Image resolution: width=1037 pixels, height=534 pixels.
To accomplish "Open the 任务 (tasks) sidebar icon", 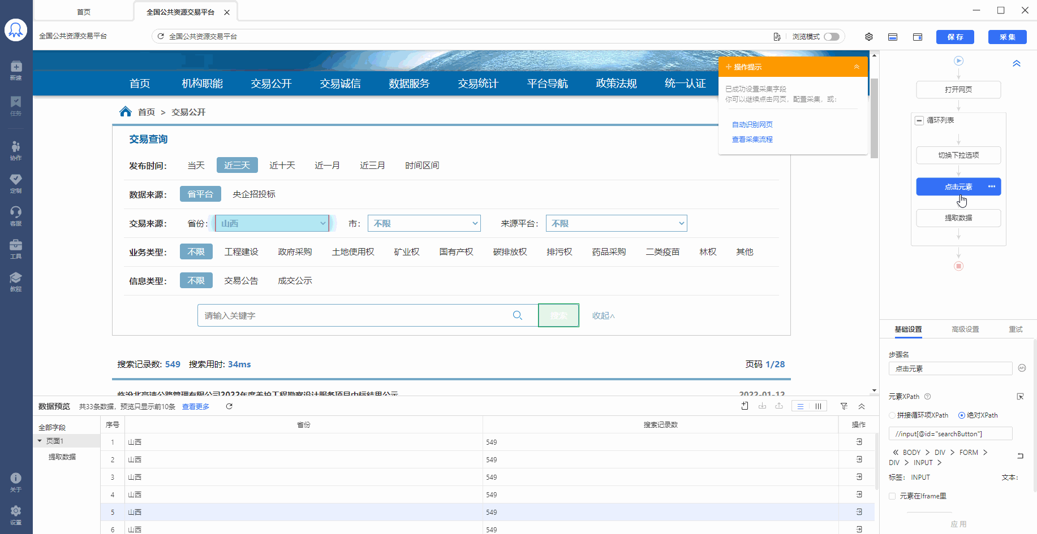I will [16, 105].
